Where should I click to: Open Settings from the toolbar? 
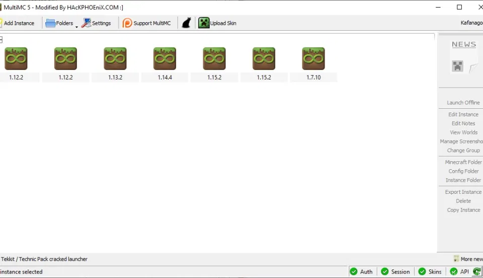(96, 23)
